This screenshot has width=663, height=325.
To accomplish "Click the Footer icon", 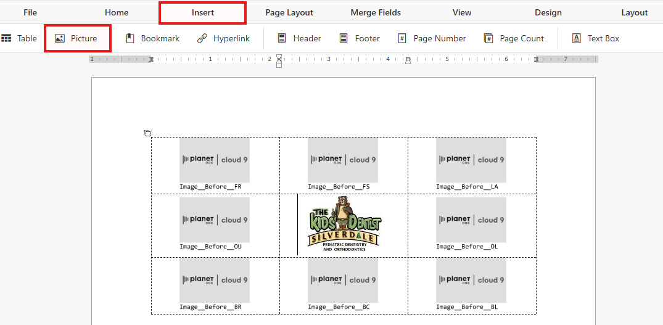I will [344, 38].
